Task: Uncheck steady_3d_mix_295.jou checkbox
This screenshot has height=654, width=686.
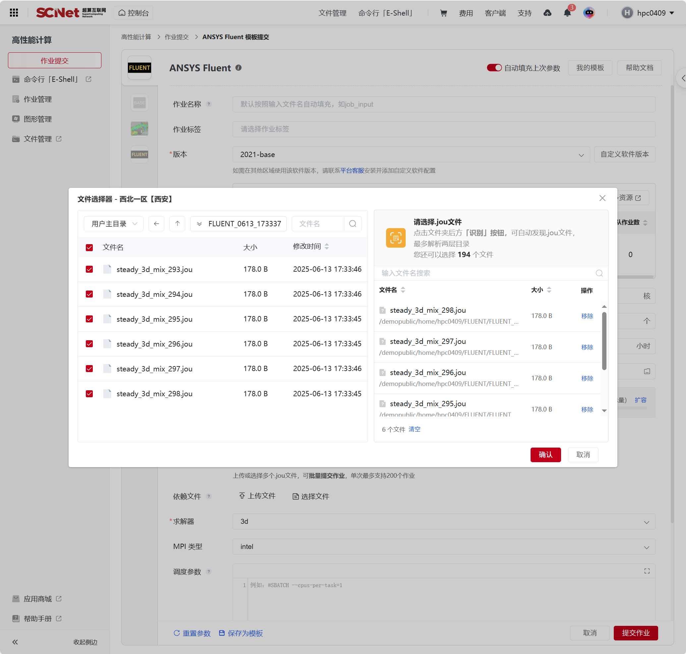Action: pos(89,319)
